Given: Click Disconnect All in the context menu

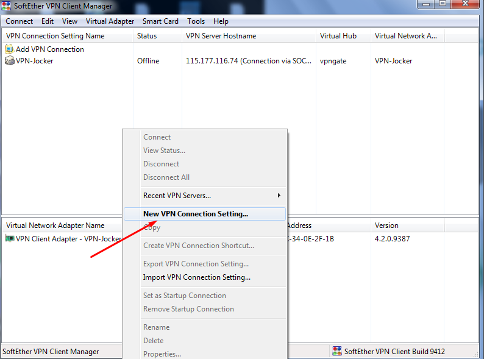Looking at the screenshot, I should (205, 177).
